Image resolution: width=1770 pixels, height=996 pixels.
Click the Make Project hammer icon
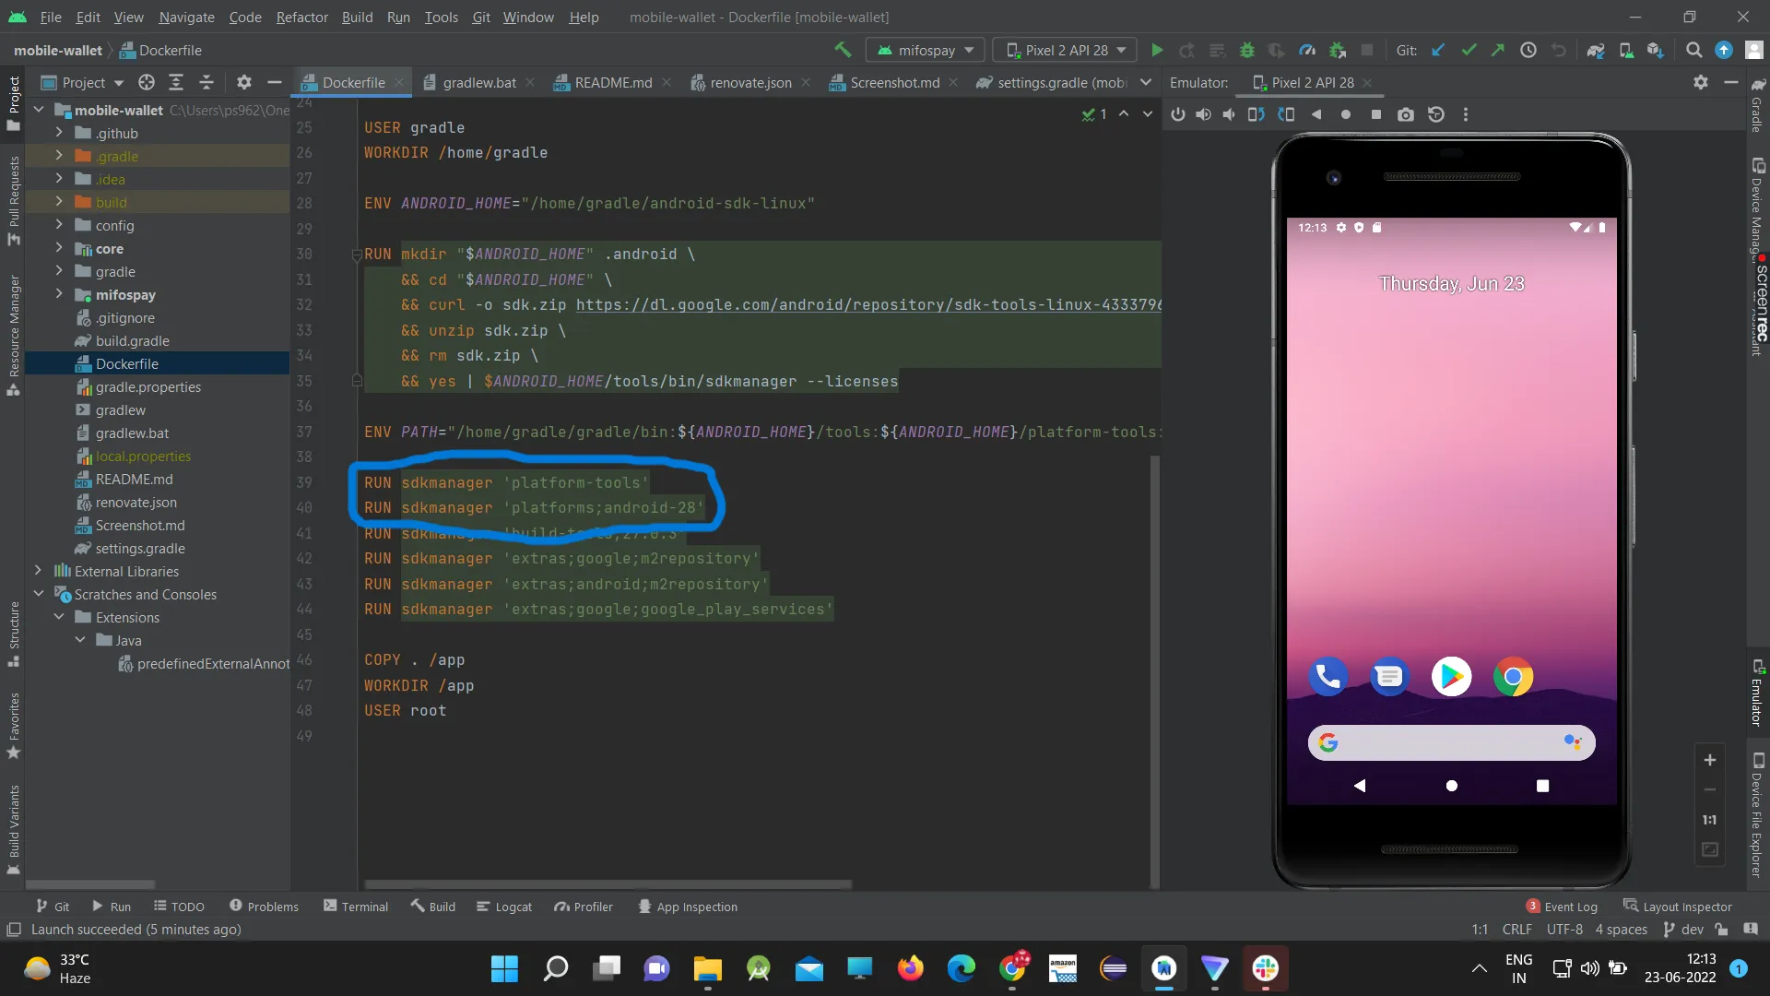(x=843, y=51)
